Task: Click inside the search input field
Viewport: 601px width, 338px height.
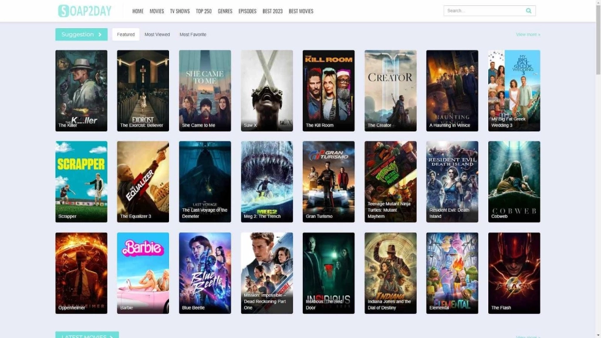Action: pos(481,11)
